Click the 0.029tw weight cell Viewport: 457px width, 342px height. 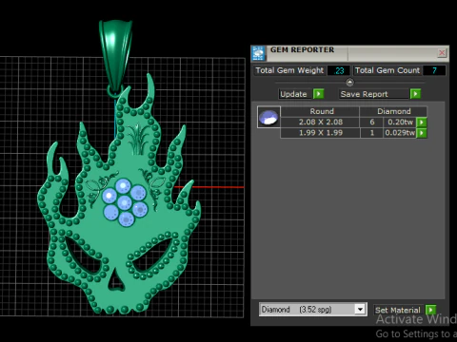400,133
